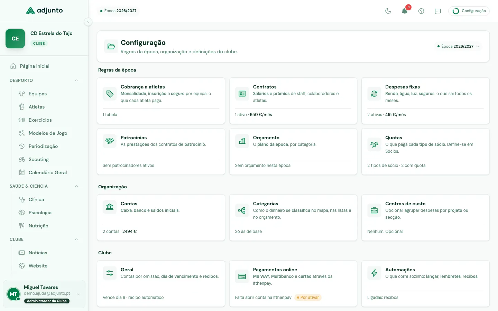
Task: Click the Despesas fixas refresh icon
Action: tap(374, 94)
